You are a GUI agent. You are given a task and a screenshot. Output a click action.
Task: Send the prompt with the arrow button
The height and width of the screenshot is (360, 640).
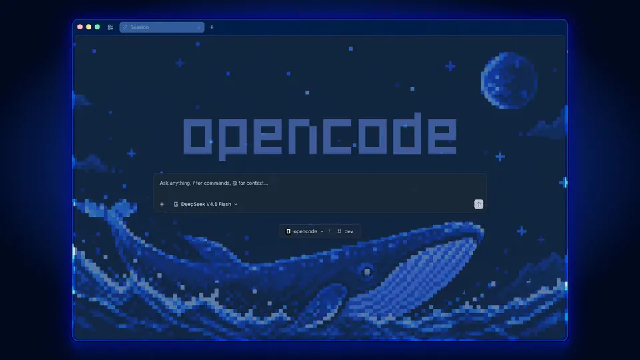[479, 204]
